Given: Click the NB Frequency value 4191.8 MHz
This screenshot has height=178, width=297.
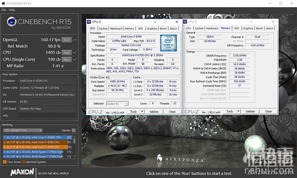Looking at the screenshot, I should coord(257,45).
